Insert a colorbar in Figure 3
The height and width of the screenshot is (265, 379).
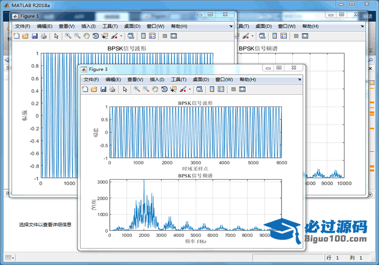point(212,90)
